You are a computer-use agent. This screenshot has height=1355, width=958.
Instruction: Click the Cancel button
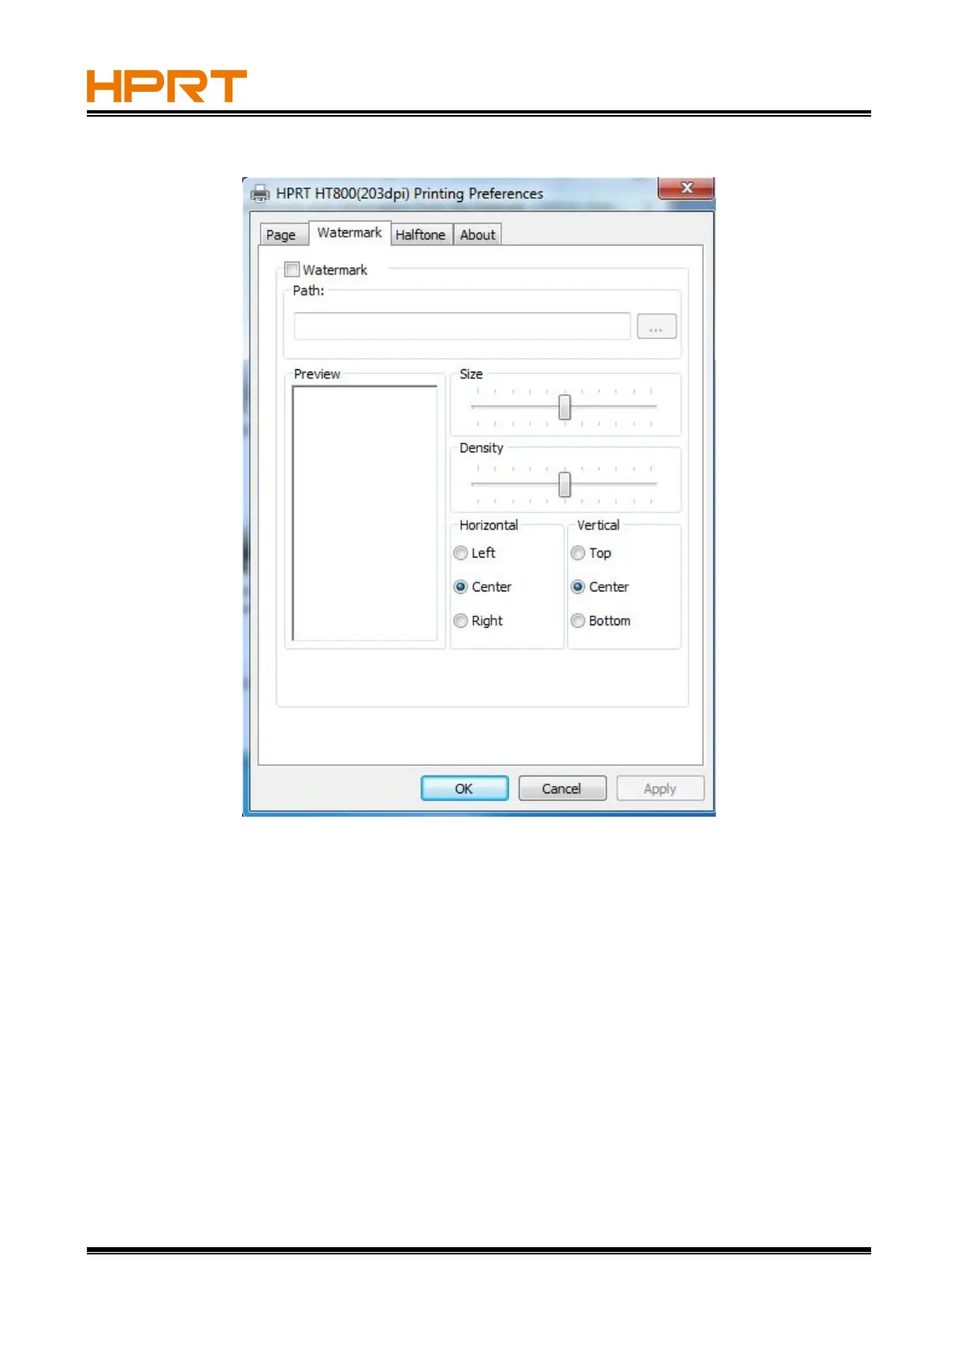[561, 789]
